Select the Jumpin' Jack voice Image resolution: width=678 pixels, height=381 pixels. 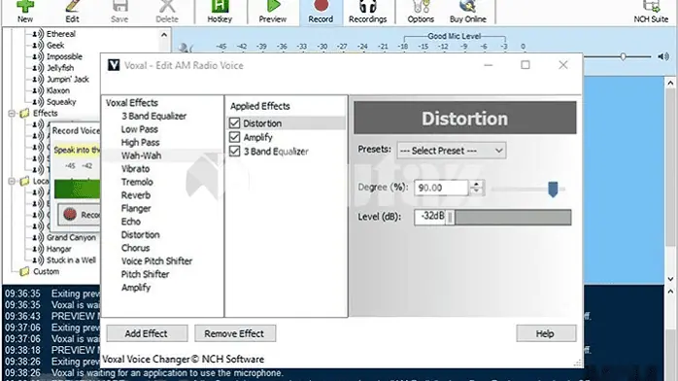(x=67, y=79)
